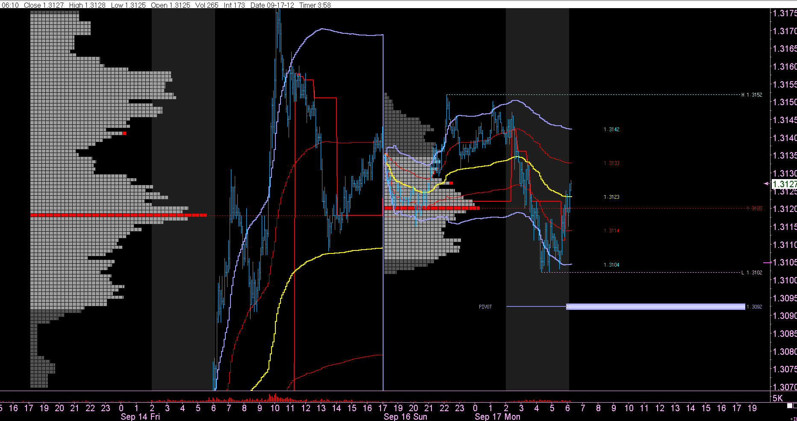Select the red 1.3114 band label
This screenshot has height=421, width=797.
[611, 231]
